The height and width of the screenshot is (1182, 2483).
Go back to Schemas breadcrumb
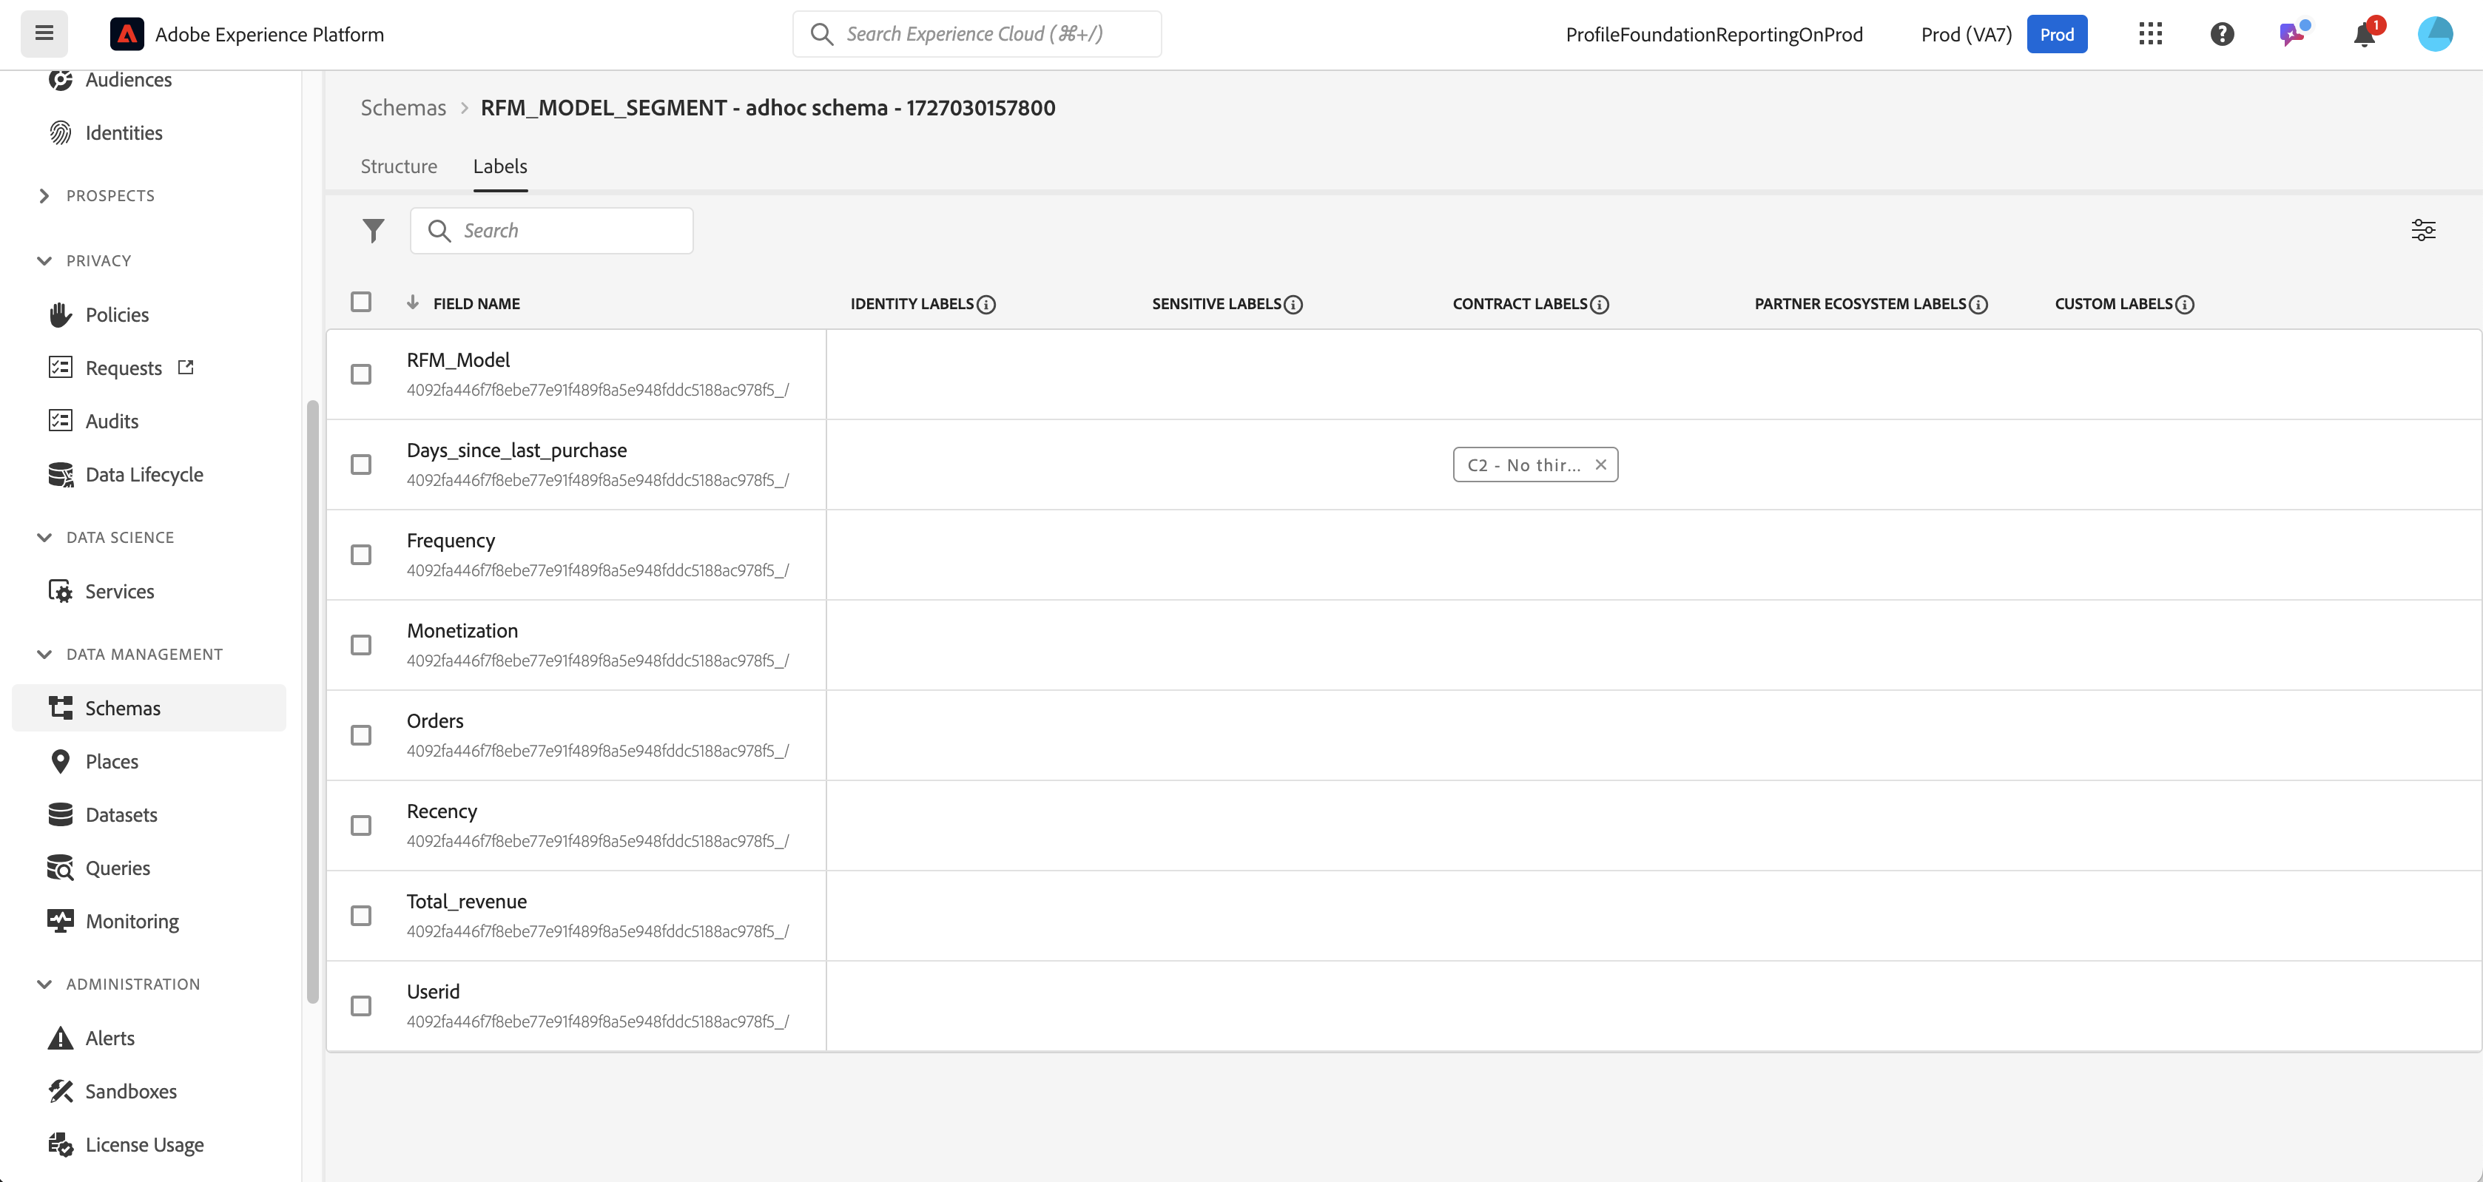coord(403,108)
